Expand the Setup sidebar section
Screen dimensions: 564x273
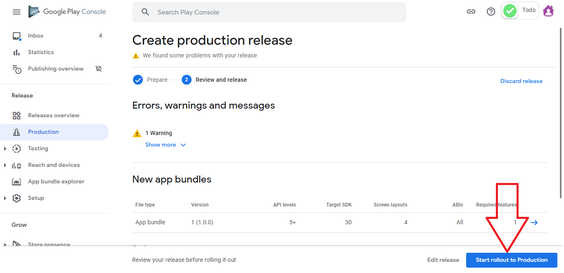(5, 198)
